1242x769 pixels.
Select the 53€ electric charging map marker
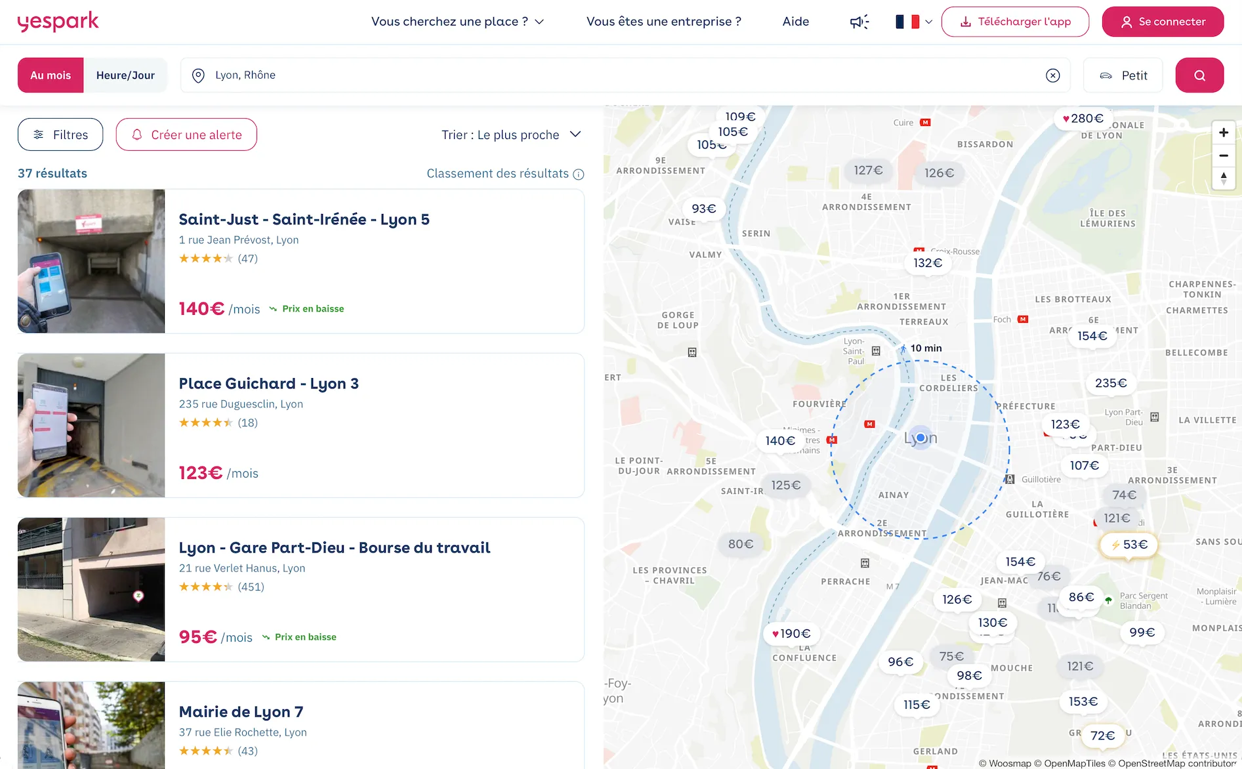pos(1128,545)
